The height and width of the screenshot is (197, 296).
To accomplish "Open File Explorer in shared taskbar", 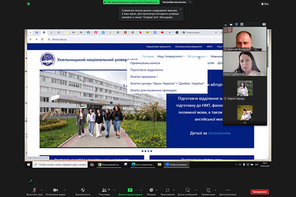I will click(159, 164).
